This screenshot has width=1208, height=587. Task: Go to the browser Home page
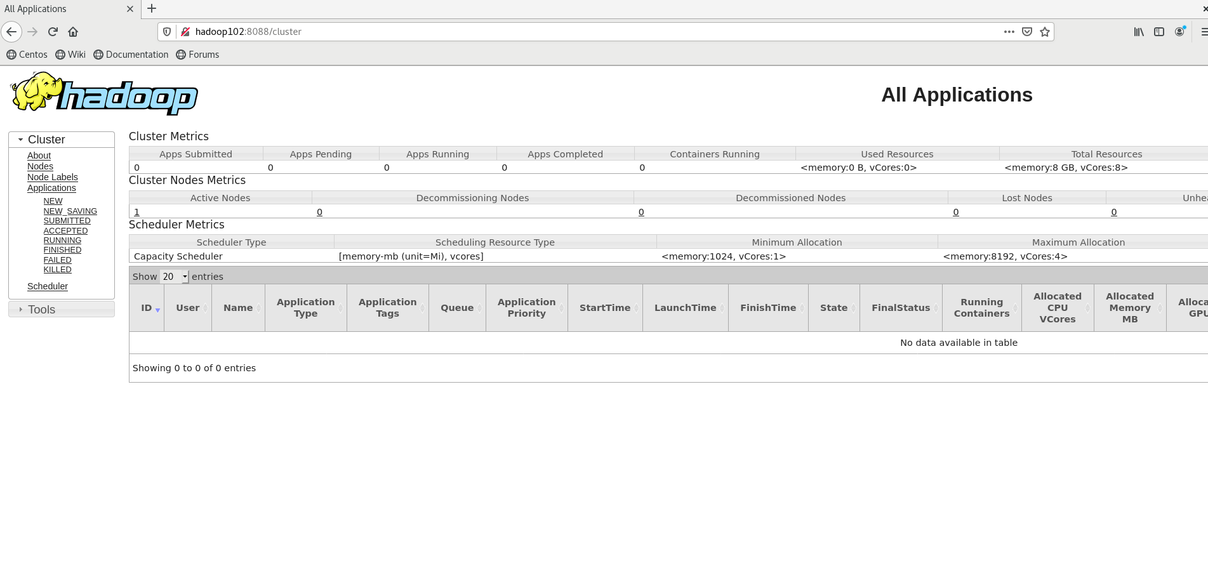point(73,32)
